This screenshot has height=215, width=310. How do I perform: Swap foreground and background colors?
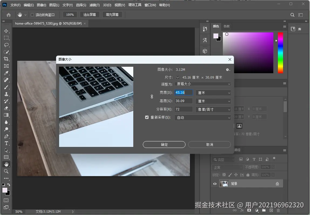coord(9,184)
